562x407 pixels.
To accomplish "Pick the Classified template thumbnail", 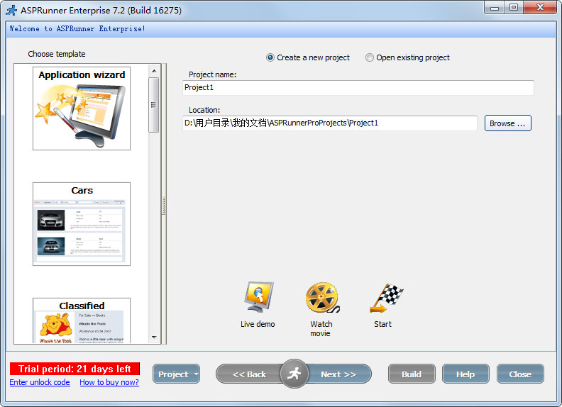I will point(82,320).
